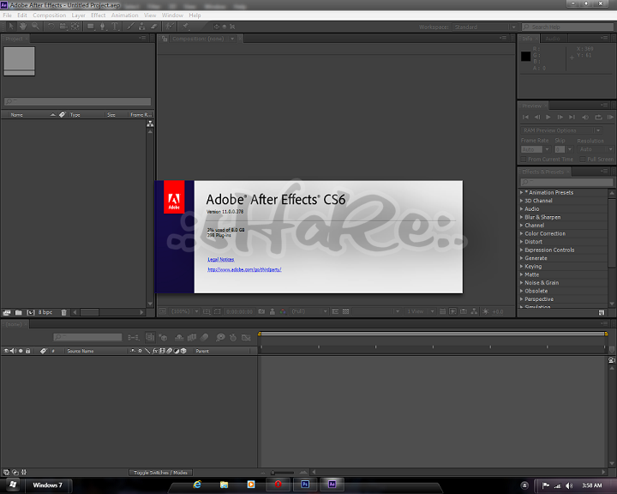Select the Brush tool
Viewport: 617px width, 494px height.
tap(130, 27)
